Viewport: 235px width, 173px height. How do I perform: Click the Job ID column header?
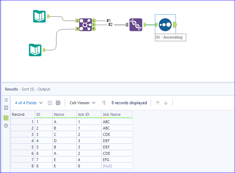coord(84,114)
